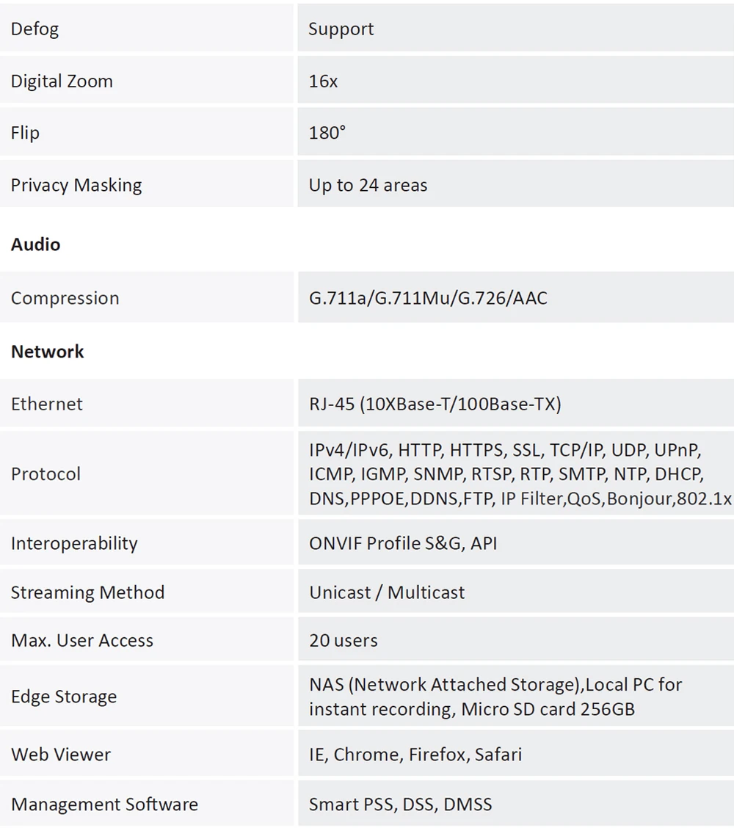
Task: Click the Protocol row label
Action: click(46, 474)
